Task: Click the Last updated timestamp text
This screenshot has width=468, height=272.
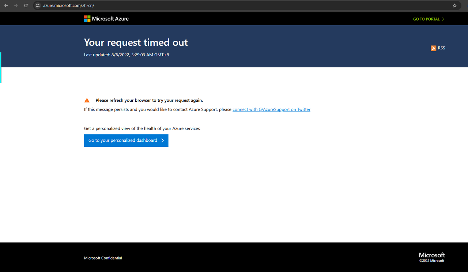Action: pos(127,55)
